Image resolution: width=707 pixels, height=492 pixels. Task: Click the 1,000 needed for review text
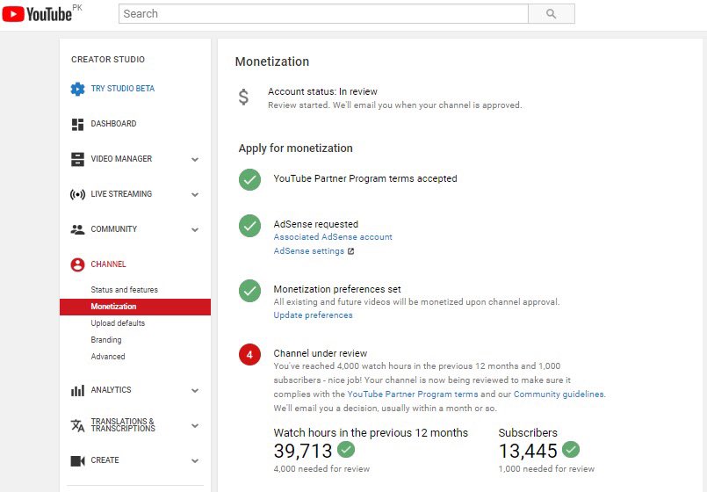pos(546,469)
